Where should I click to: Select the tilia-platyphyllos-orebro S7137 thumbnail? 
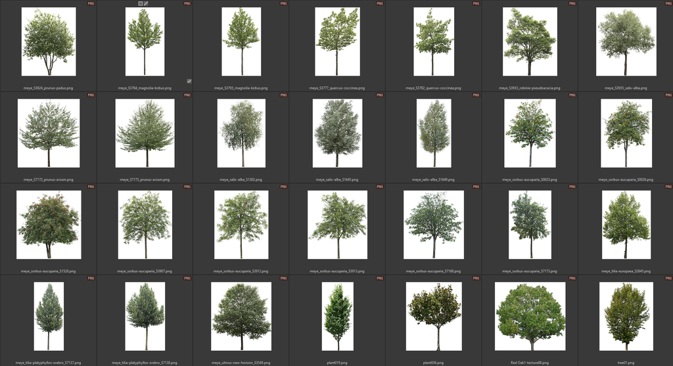click(48, 316)
